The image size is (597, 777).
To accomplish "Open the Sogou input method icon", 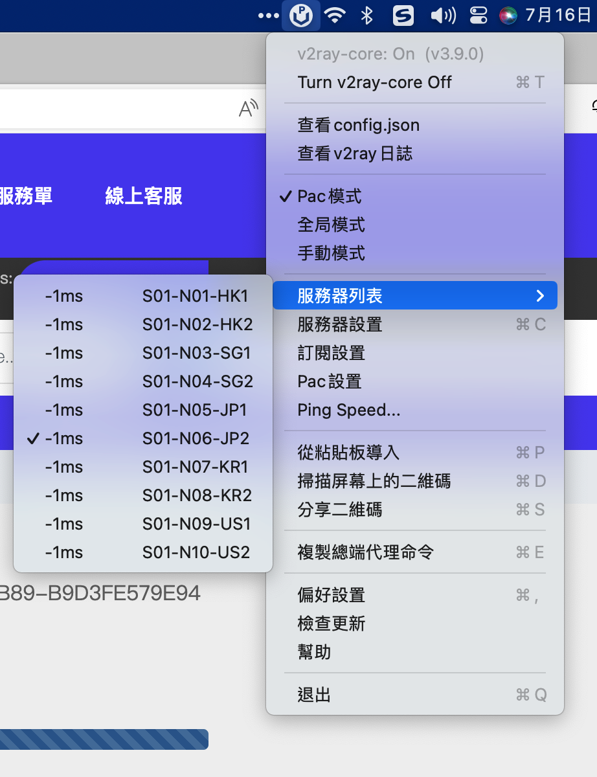I will click(x=403, y=16).
